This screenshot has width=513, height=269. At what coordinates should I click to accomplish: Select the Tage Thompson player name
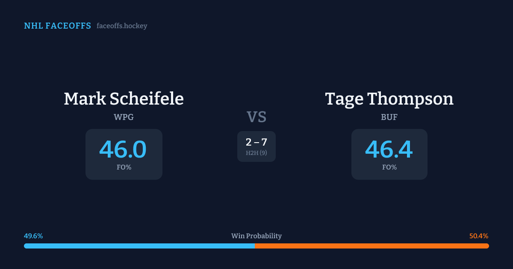click(x=389, y=99)
